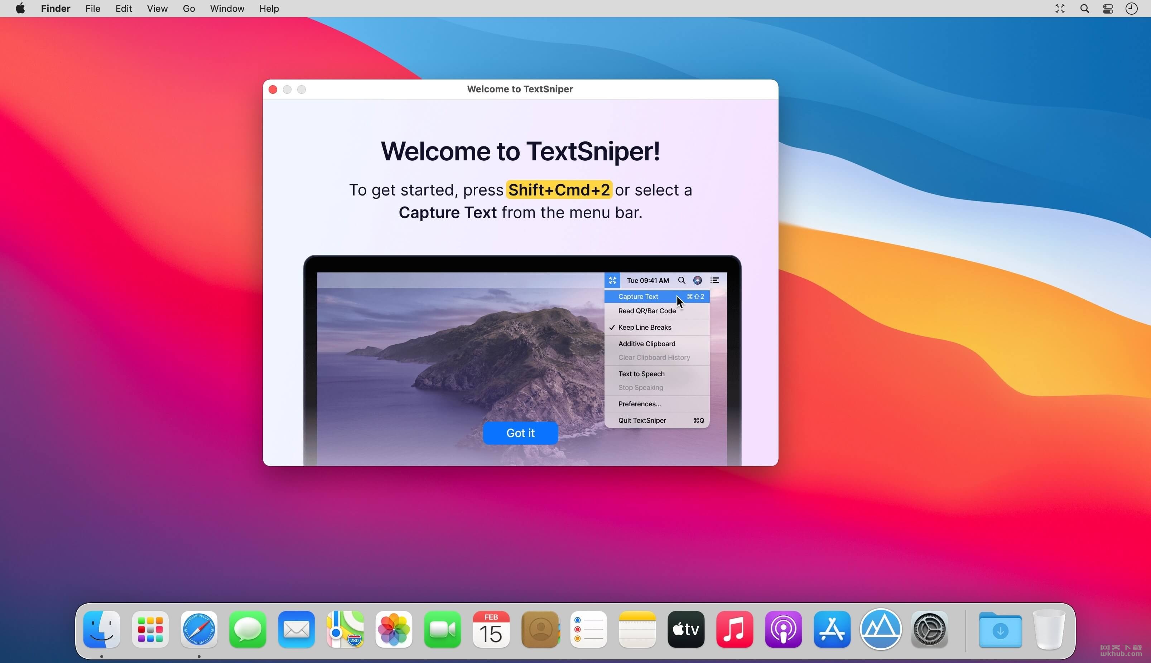Open the File menu
This screenshot has height=663, width=1151.
click(x=93, y=9)
